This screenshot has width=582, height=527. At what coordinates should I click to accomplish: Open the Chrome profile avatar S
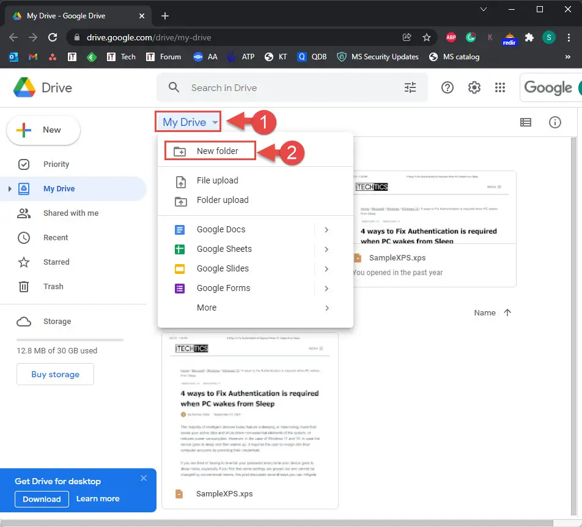(548, 37)
